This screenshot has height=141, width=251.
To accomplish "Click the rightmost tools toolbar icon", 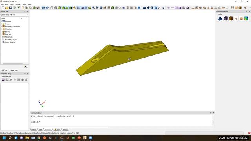I will click(245, 8).
